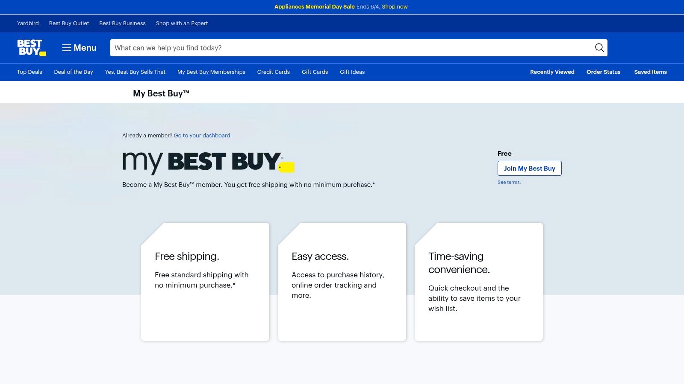Open the See terms link
Viewport: 684px width, 384px height.
(x=509, y=182)
